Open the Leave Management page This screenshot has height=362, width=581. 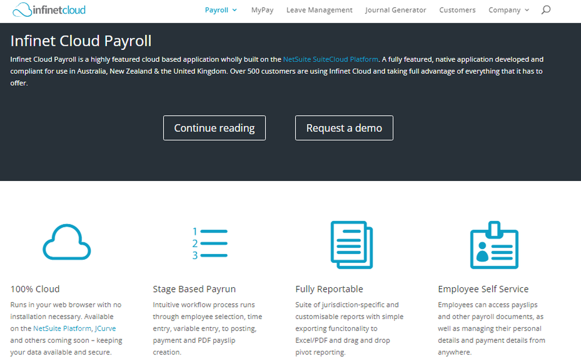click(x=319, y=10)
